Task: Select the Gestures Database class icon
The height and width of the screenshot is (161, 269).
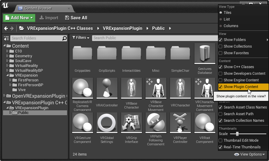Action: [205, 53]
